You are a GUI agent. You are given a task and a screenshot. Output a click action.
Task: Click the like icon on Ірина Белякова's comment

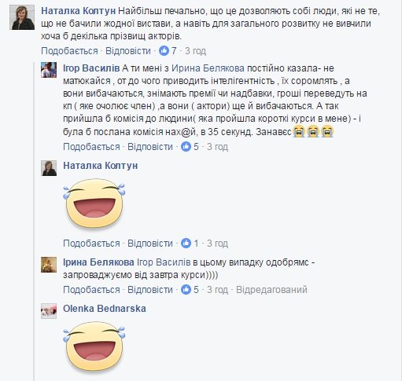(186, 289)
